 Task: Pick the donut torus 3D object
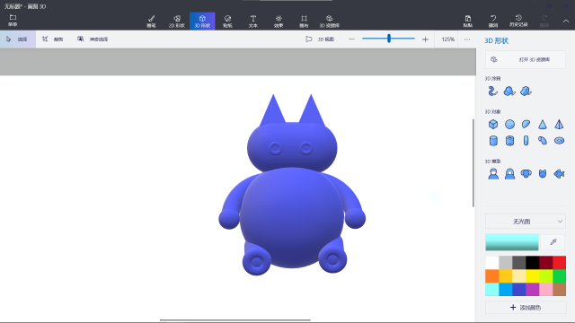pyautogui.click(x=559, y=141)
